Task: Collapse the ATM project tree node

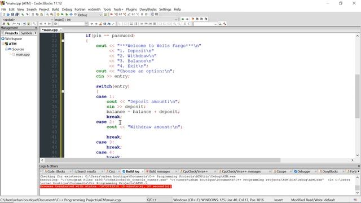Action: pos(3,44)
